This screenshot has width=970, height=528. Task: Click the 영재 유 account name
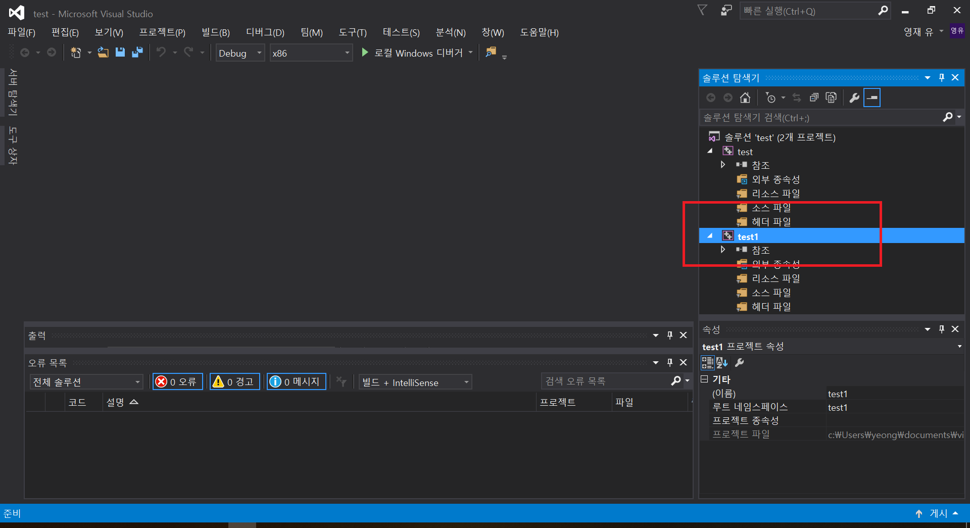click(x=918, y=32)
